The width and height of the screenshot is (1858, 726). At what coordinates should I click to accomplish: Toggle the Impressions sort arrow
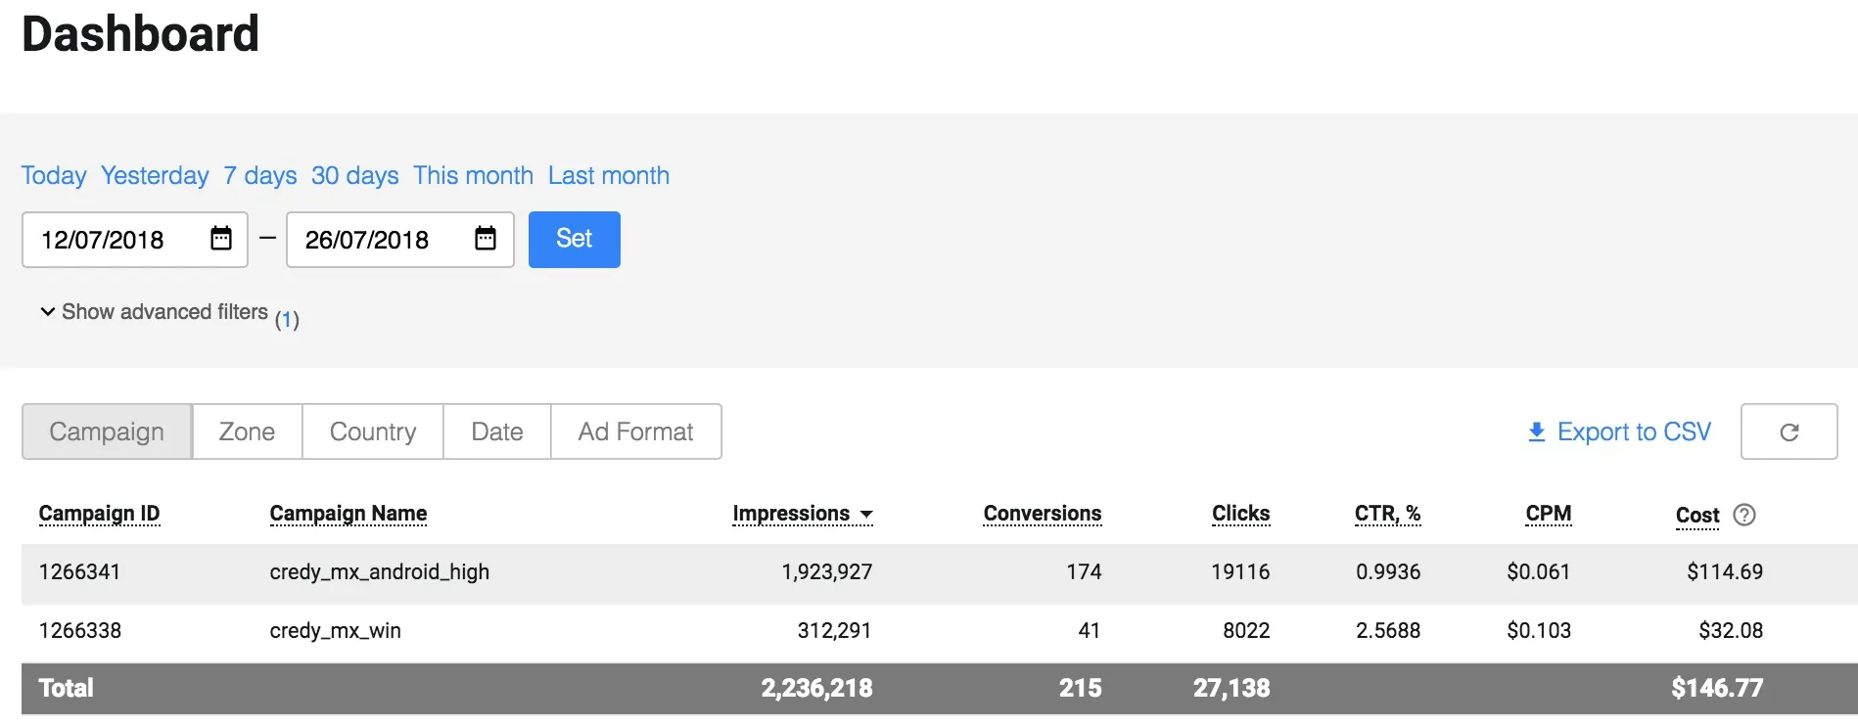(x=866, y=515)
